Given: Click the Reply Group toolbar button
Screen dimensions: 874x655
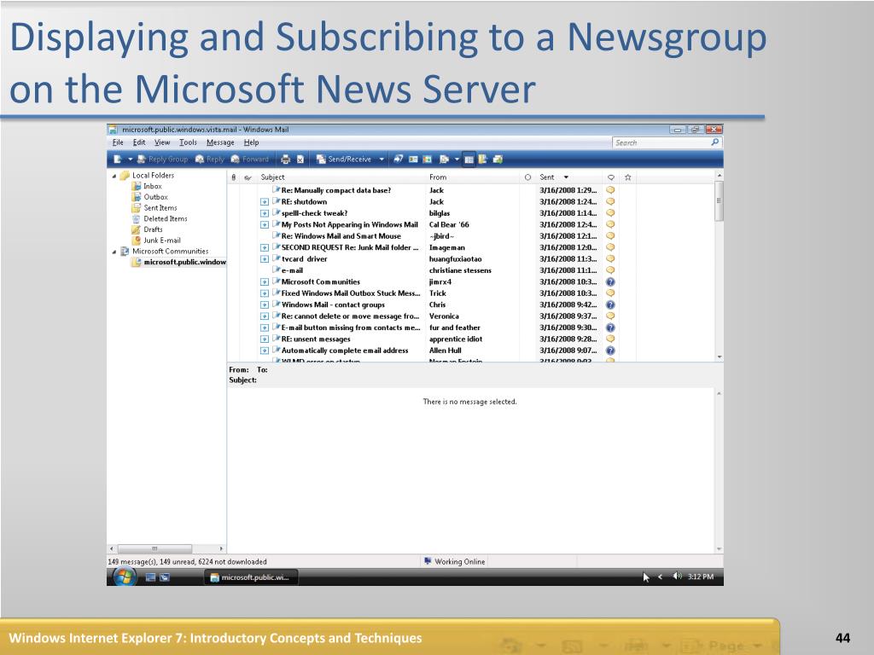Looking at the screenshot, I should click(162, 159).
